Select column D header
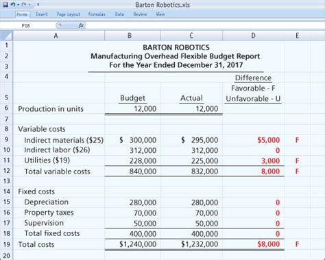325x260 pixels. 253,36
